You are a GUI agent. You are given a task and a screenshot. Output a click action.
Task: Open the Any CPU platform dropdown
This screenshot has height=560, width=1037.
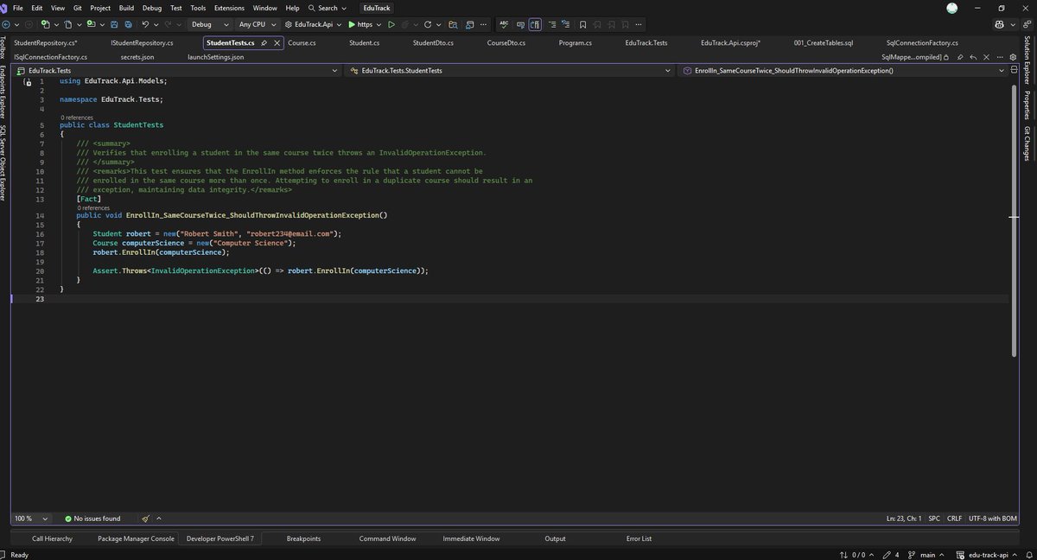pyautogui.click(x=257, y=25)
